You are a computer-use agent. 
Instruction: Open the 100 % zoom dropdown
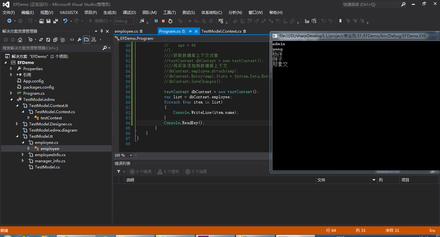[131, 155]
